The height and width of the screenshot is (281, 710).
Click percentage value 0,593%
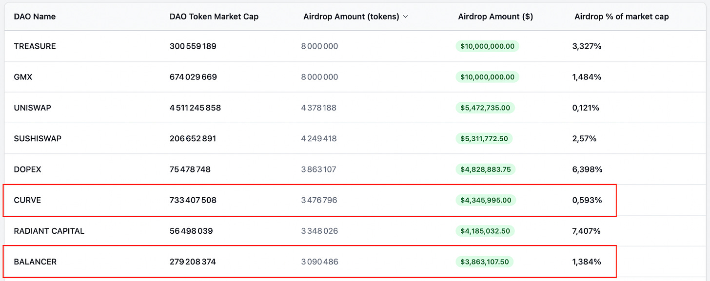click(x=587, y=200)
